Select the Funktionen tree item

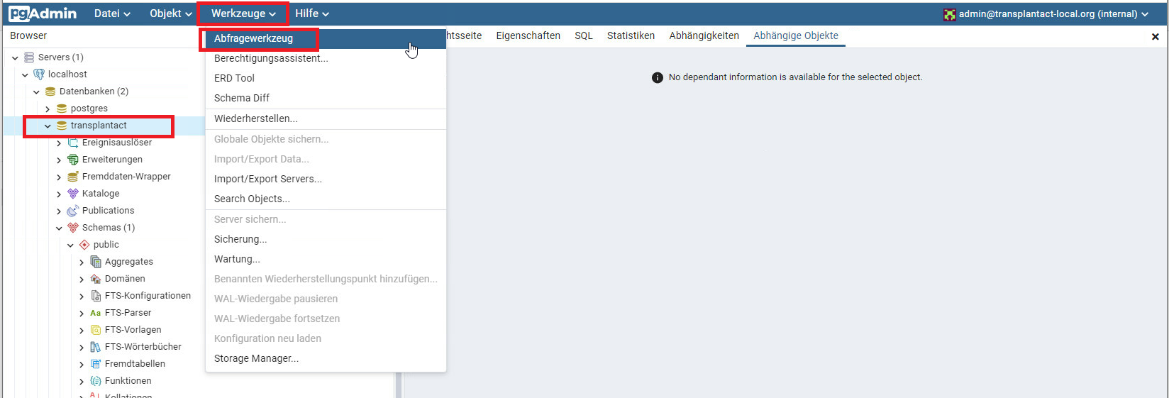click(128, 381)
